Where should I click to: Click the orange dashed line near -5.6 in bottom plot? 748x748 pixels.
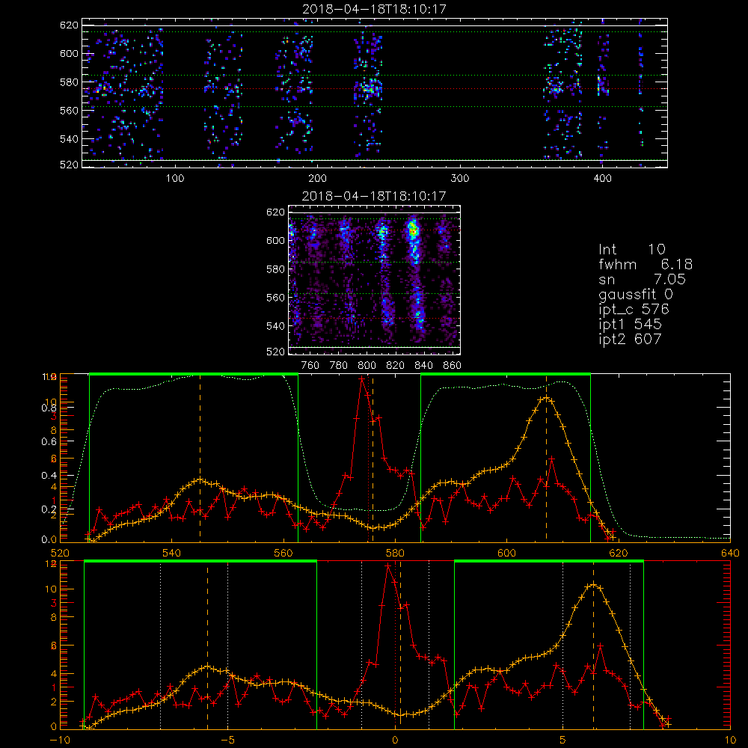(207, 646)
